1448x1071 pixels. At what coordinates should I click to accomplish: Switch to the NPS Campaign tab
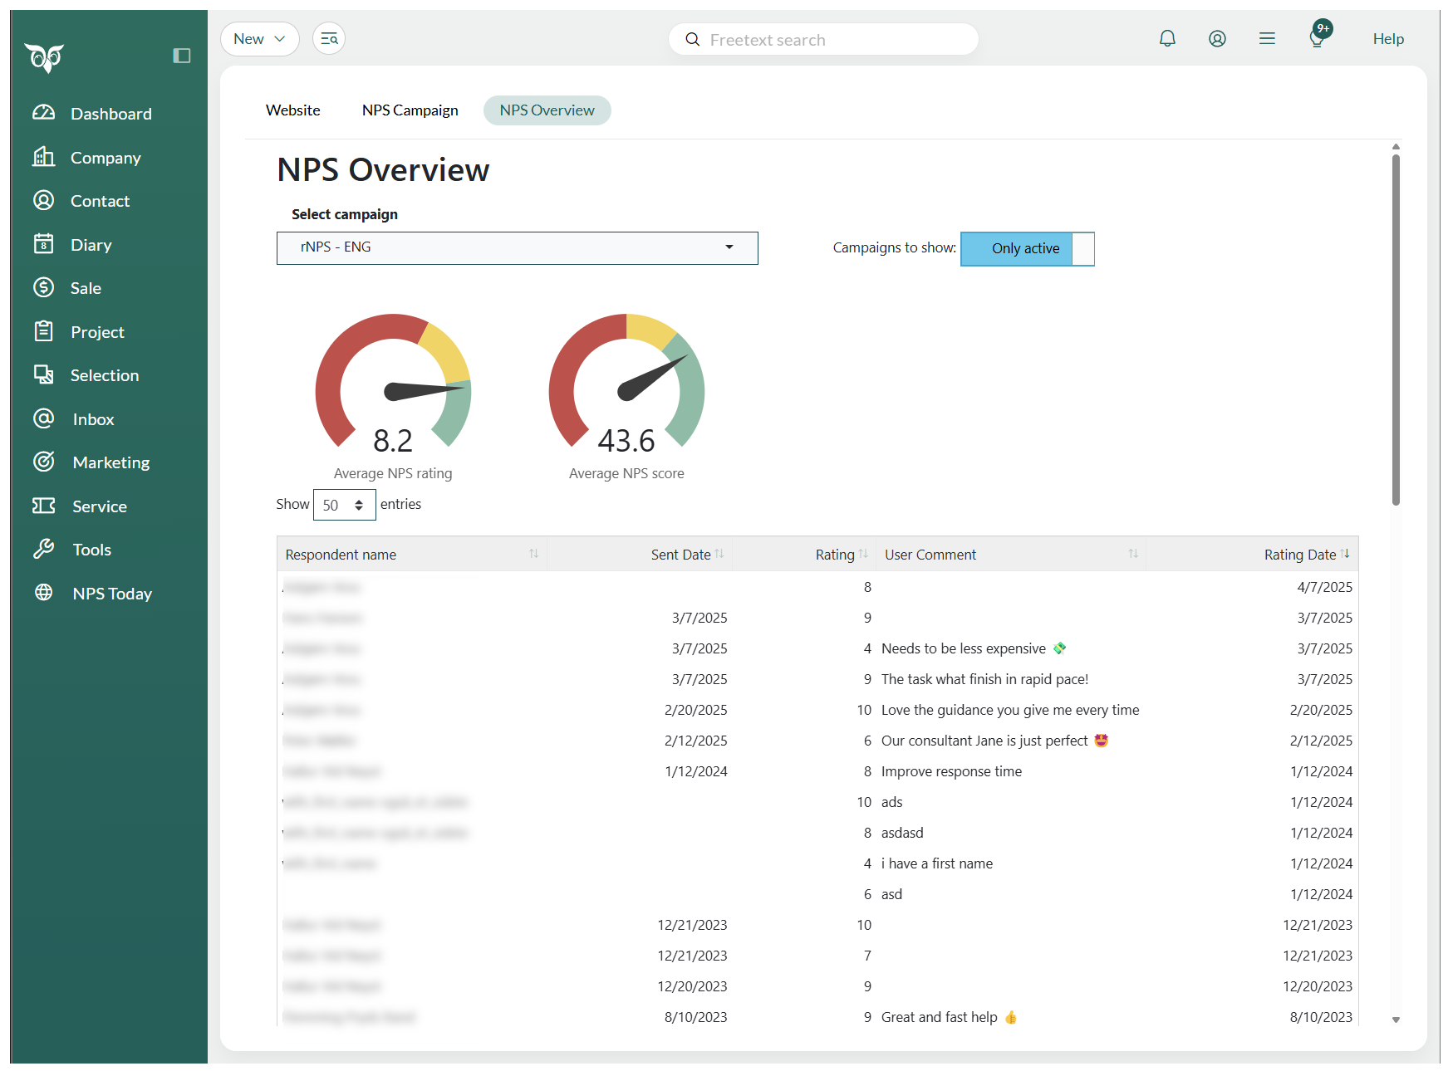(410, 110)
